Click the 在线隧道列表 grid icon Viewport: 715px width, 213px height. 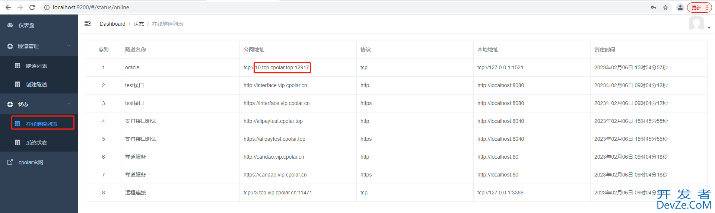18,124
